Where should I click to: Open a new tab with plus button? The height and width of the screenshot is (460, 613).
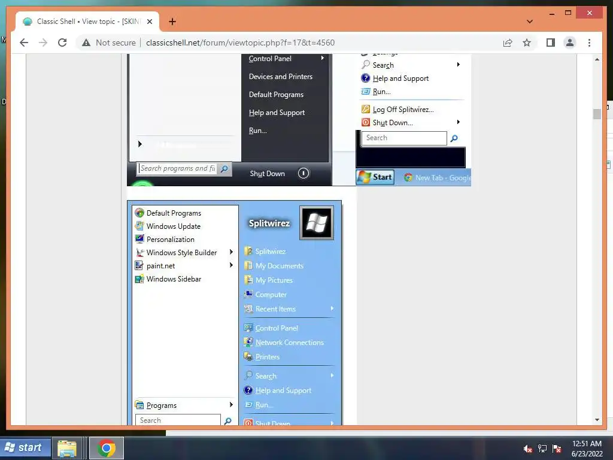[172, 22]
